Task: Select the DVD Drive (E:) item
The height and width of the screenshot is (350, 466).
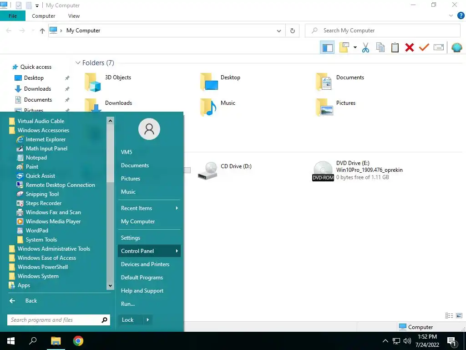Action: coord(358,170)
